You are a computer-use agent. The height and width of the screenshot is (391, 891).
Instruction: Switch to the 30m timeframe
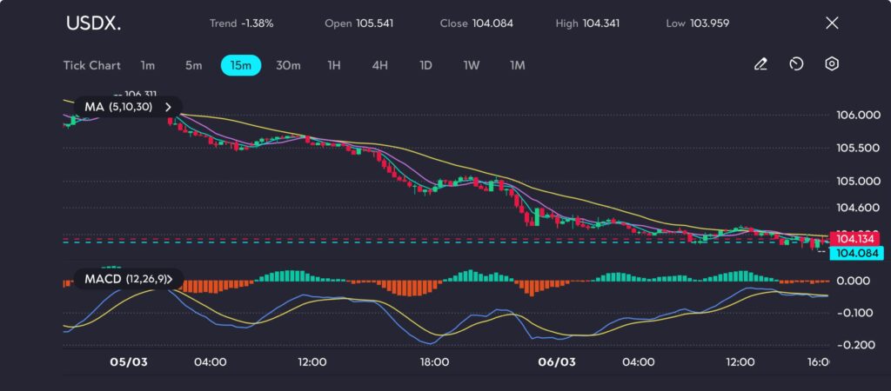(288, 65)
